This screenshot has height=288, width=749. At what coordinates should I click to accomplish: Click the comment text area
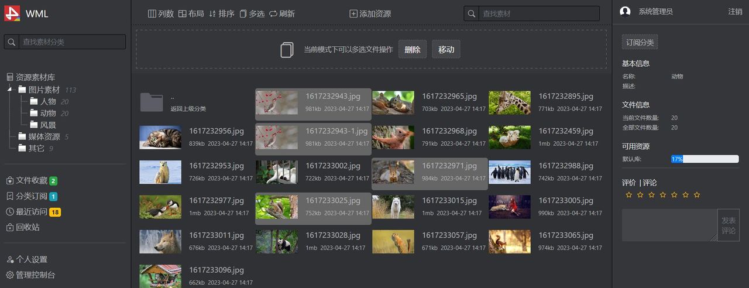tap(669, 225)
